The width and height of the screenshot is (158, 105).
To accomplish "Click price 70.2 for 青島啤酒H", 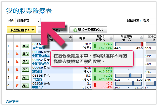I will (x=87, y=44).
